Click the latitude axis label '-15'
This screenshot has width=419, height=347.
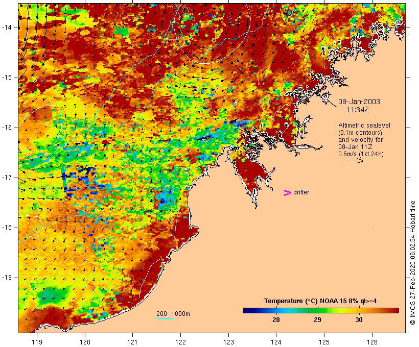(x=7, y=78)
